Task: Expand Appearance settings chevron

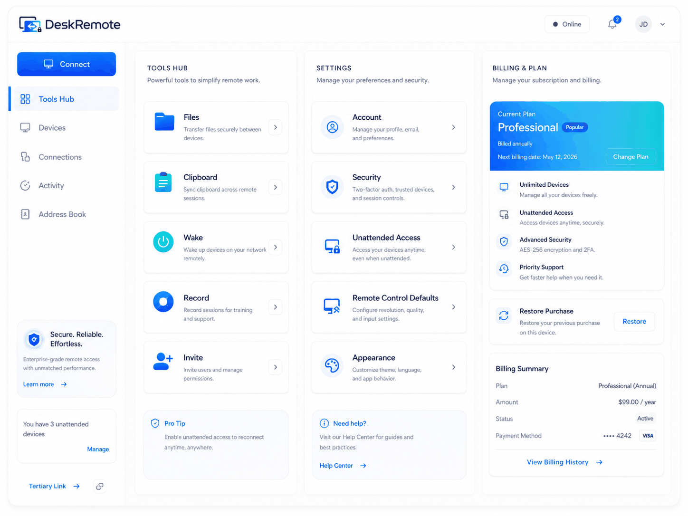Action: (x=454, y=367)
